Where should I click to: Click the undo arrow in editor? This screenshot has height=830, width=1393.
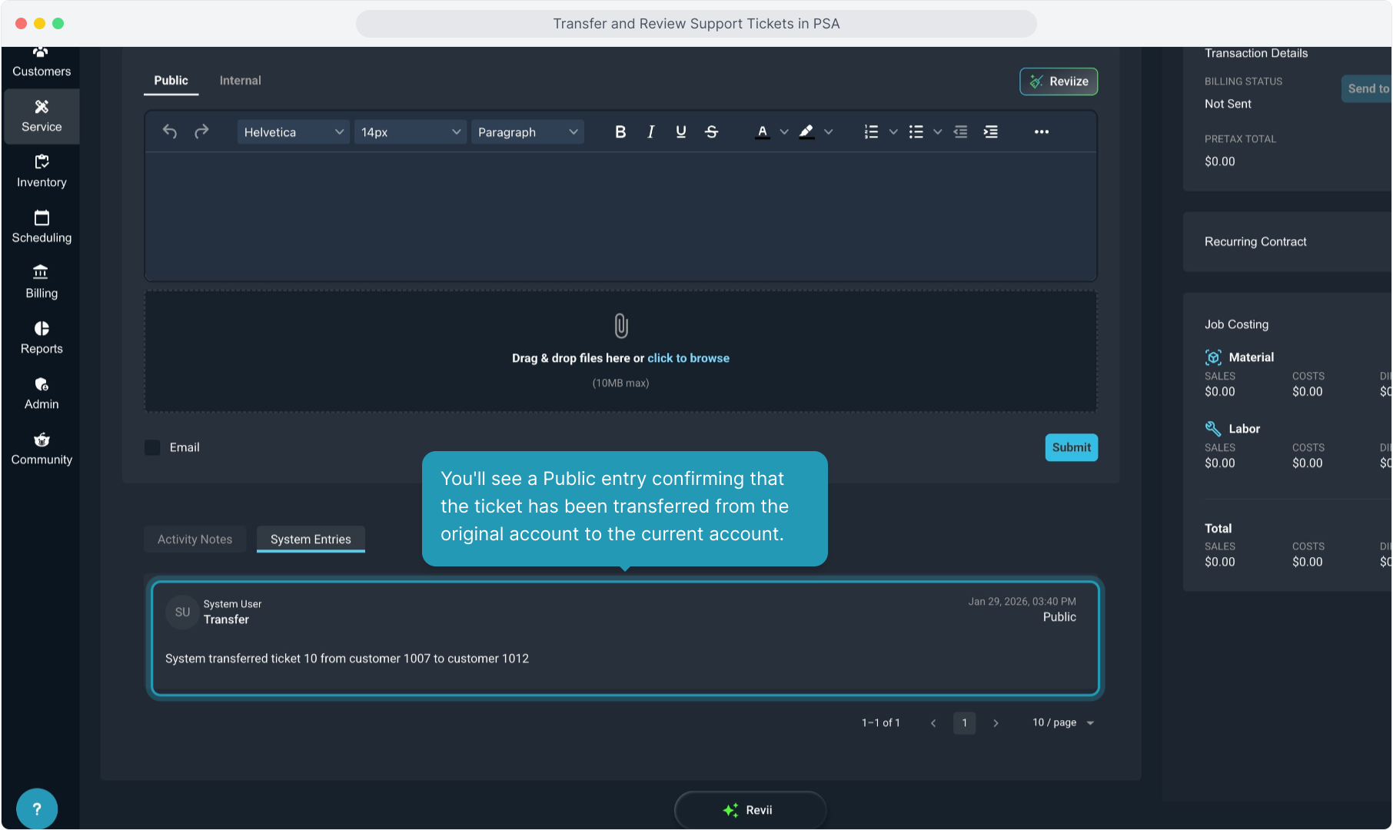click(170, 132)
